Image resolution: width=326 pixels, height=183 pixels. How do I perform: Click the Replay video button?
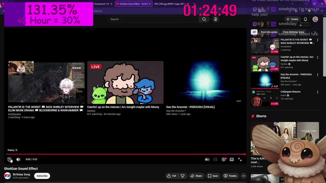9,159
